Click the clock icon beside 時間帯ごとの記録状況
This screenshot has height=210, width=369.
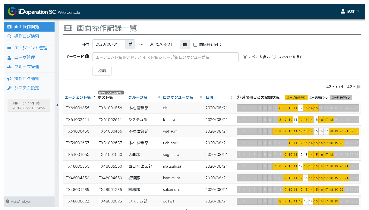pos(239,97)
